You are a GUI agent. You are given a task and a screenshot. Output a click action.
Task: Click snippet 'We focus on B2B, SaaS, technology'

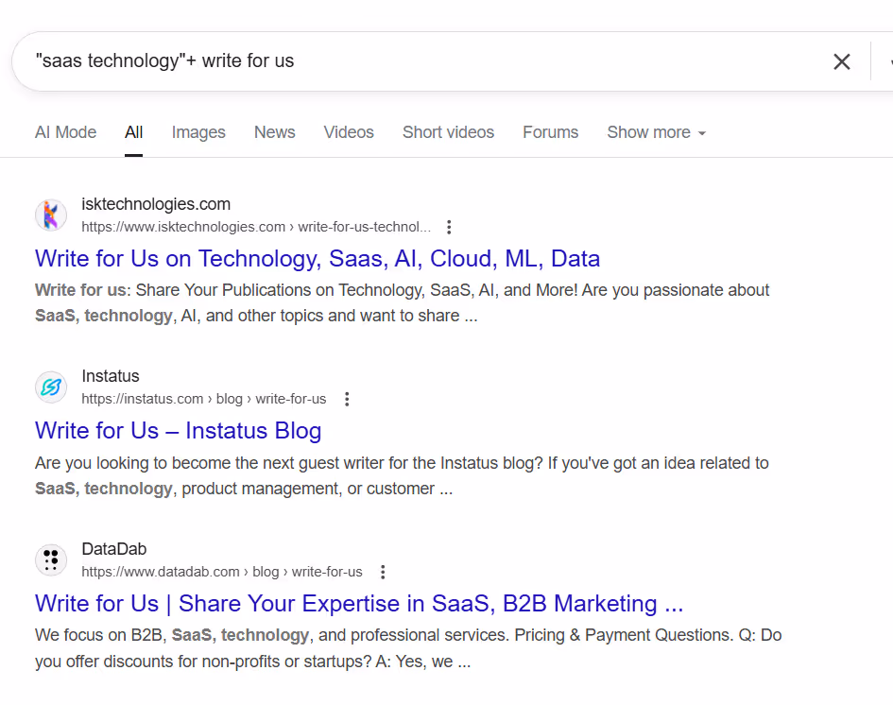point(408,648)
